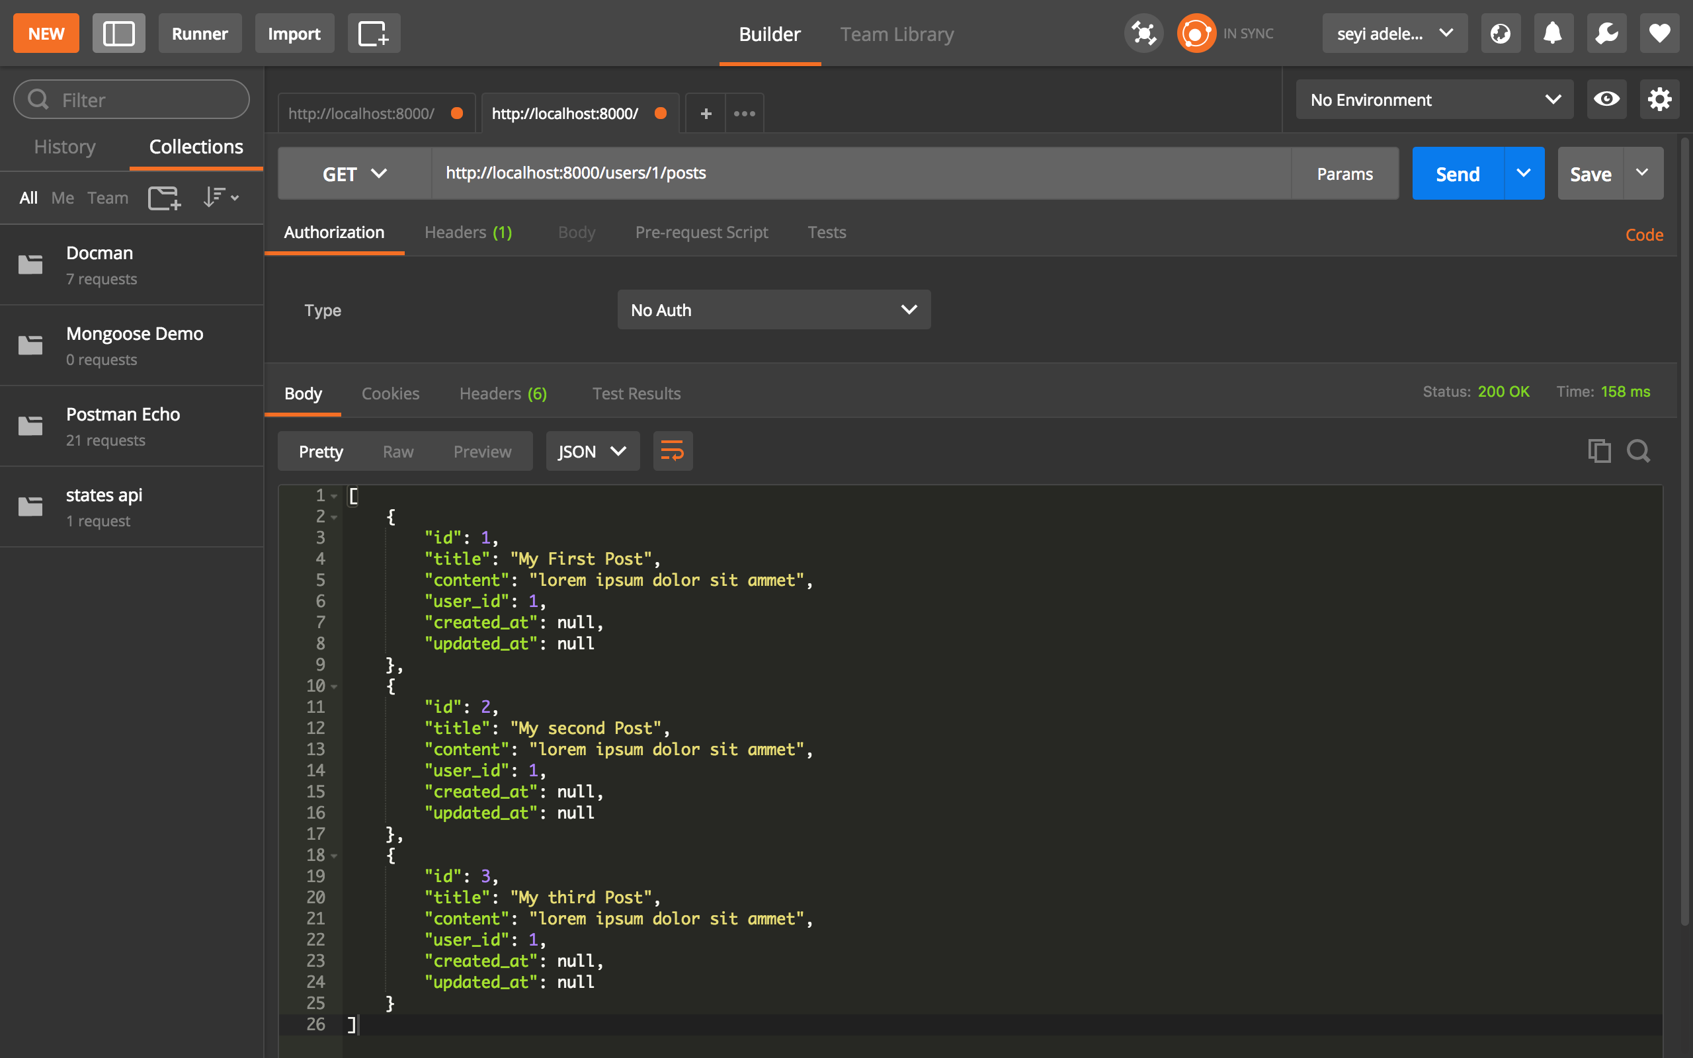Search the response body with magnifier
The image size is (1693, 1058).
[1638, 452]
